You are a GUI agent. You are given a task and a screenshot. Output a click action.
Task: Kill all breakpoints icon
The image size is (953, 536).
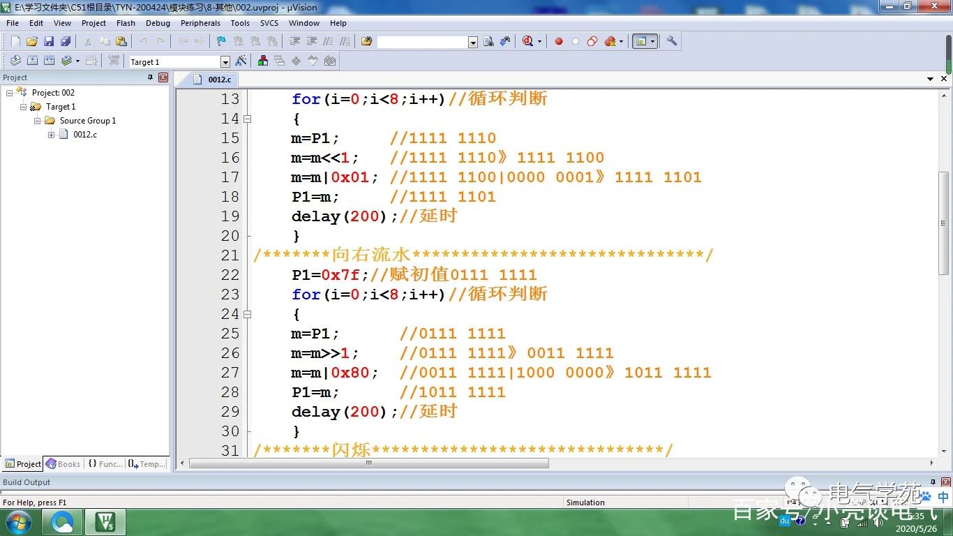tap(610, 41)
